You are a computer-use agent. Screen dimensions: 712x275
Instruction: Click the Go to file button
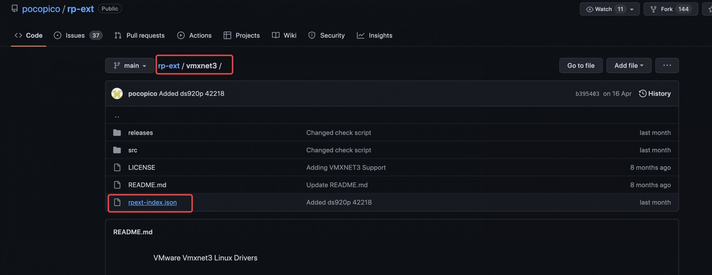[x=581, y=65]
